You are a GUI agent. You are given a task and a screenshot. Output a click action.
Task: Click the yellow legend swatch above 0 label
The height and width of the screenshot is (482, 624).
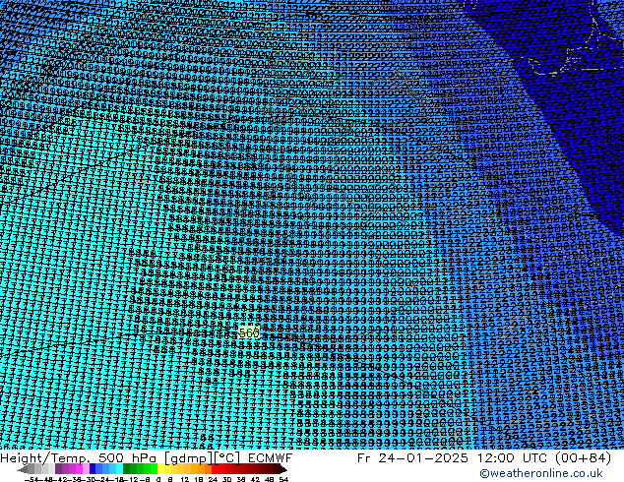[160, 469]
